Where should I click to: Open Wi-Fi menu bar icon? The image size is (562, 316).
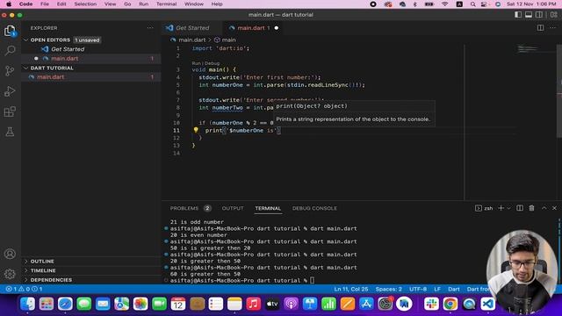click(445, 4)
